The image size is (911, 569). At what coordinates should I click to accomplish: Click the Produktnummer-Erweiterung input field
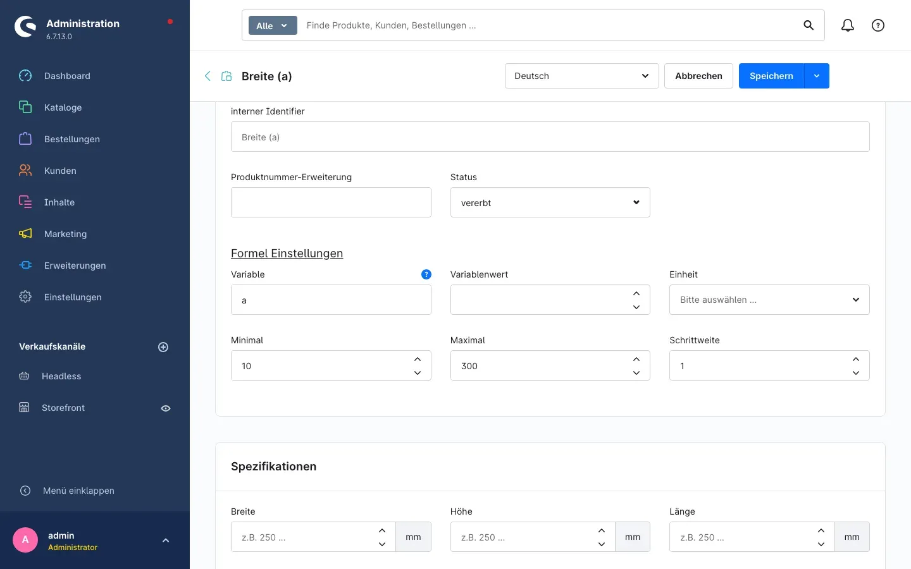point(331,202)
